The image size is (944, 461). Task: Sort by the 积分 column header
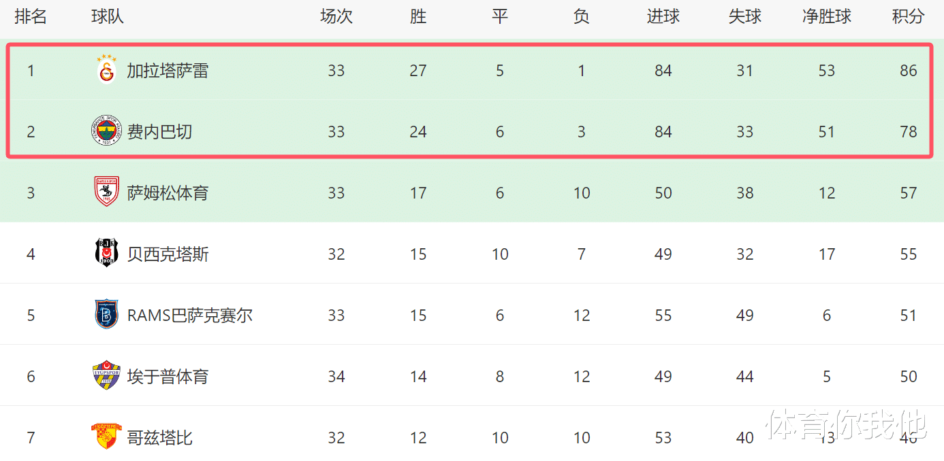click(x=909, y=17)
